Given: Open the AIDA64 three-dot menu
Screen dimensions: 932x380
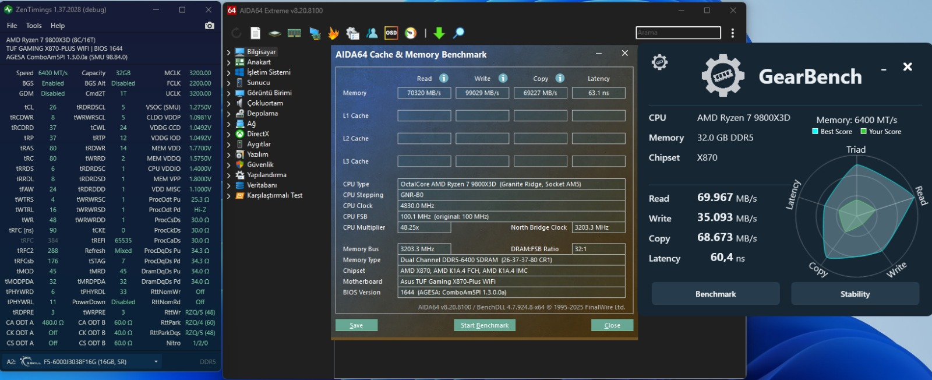Looking at the screenshot, I should pos(733,33).
